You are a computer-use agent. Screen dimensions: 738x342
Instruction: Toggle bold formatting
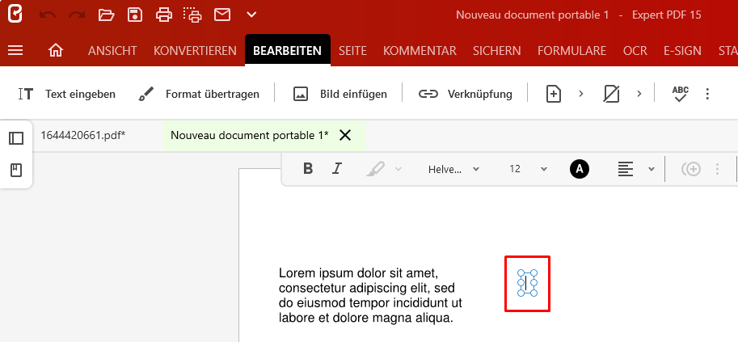(x=308, y=168)
